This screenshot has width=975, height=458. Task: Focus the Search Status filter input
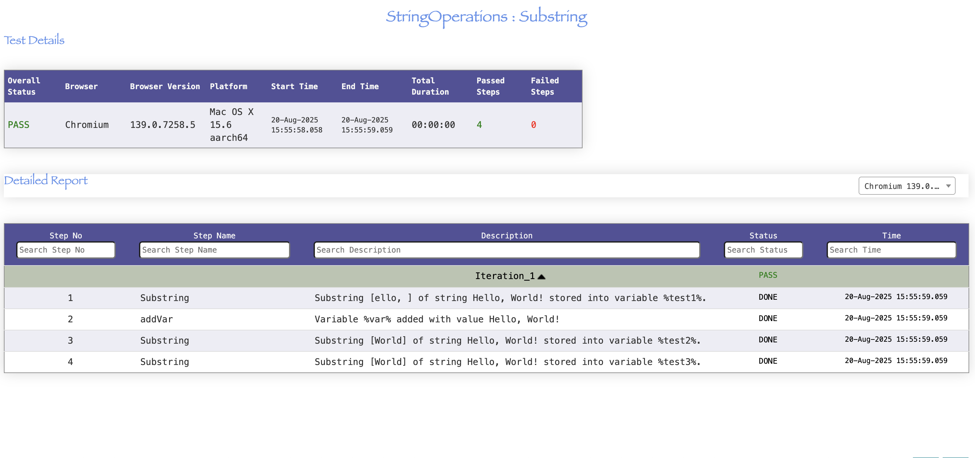coord(763,250)
